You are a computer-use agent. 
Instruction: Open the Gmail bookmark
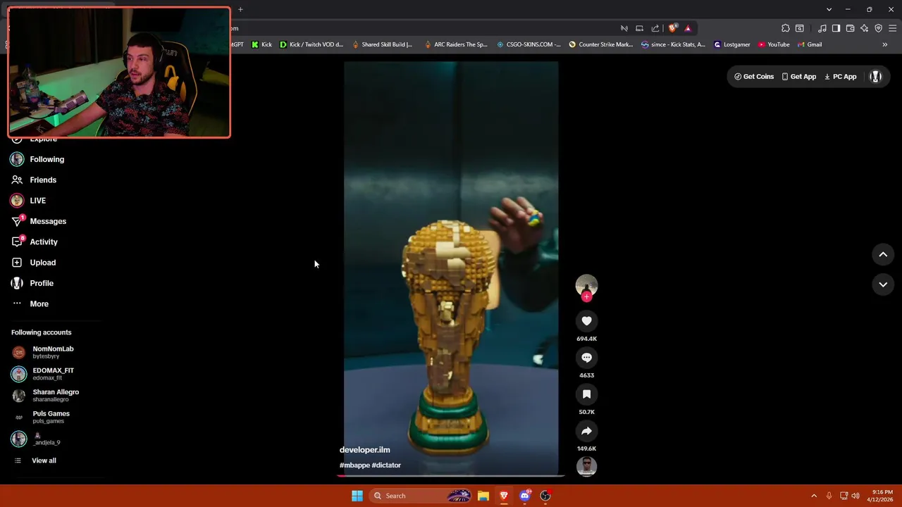(x=810, y=44)
